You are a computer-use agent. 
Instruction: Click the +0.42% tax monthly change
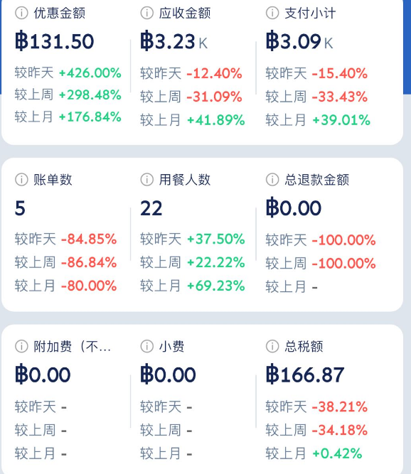pyautogui.click(x=337, y=453)
